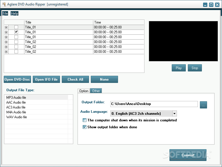
Task: Click the Open IFO File button
Action: tap(46, 79)
